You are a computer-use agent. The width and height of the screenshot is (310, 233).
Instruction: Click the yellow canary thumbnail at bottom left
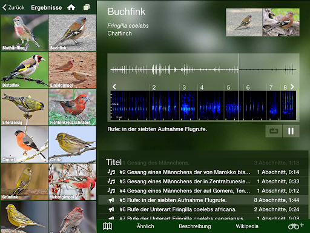[x=24, y=217]
